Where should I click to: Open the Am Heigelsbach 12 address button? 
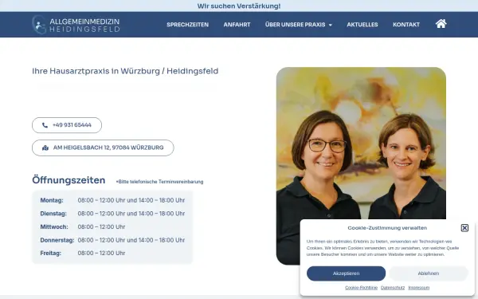click(103, 148)
